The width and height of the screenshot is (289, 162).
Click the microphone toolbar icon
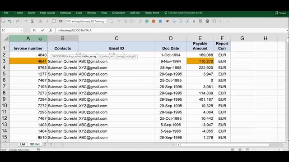(194, 21)
